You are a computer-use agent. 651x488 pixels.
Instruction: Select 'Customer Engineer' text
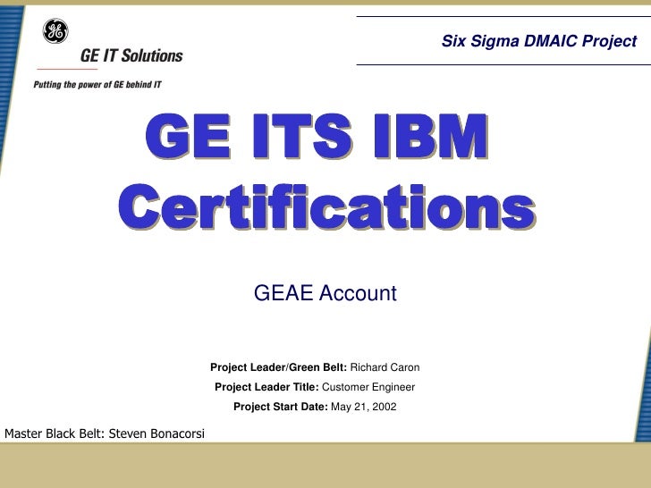(x=368, y=387)
